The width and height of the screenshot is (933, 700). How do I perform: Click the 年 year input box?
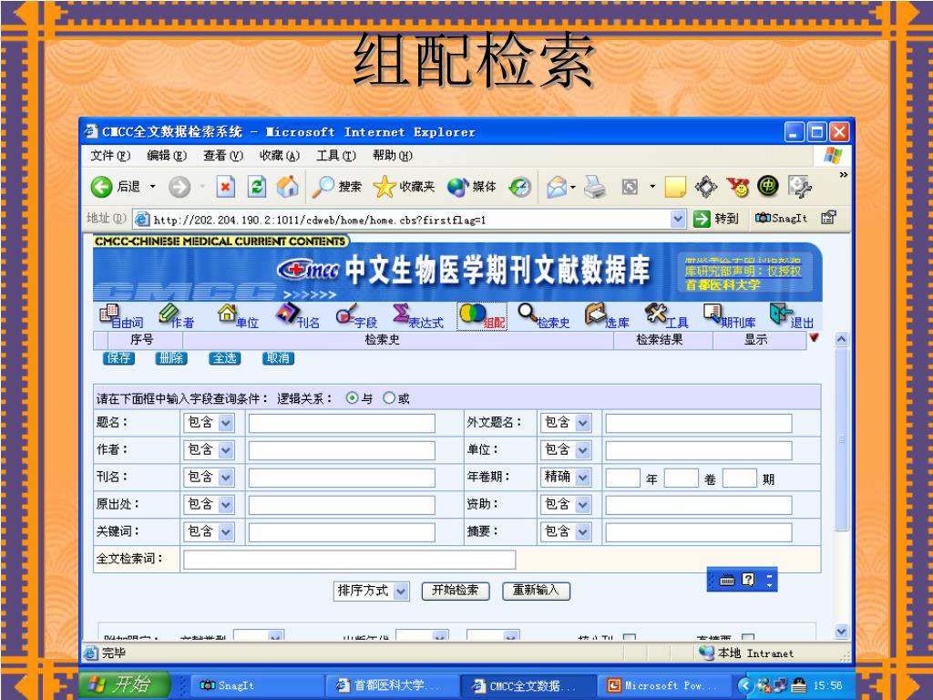pyautogui.click(x=622, y=478)
